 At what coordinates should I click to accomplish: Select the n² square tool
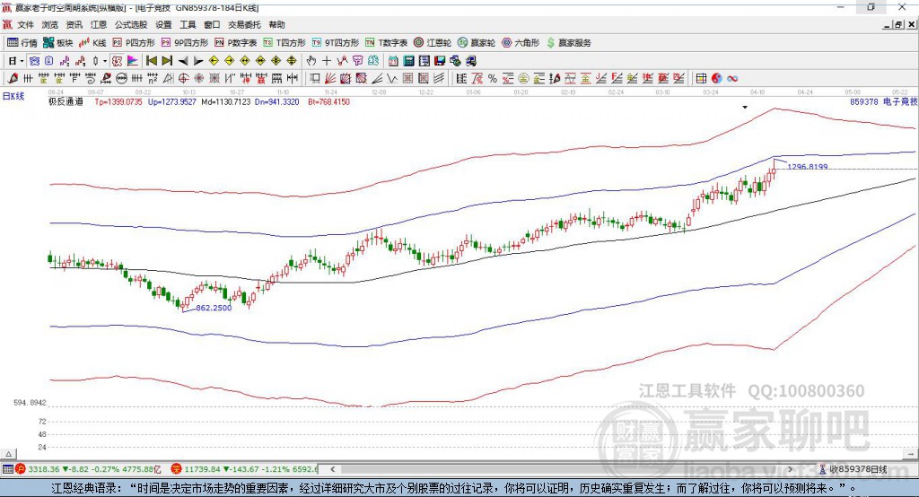tap(153, 79)
